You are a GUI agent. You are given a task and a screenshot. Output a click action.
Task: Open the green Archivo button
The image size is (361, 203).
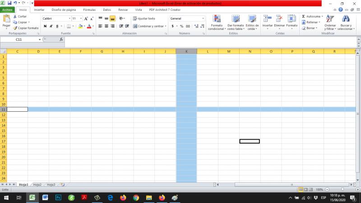[8, 9]
